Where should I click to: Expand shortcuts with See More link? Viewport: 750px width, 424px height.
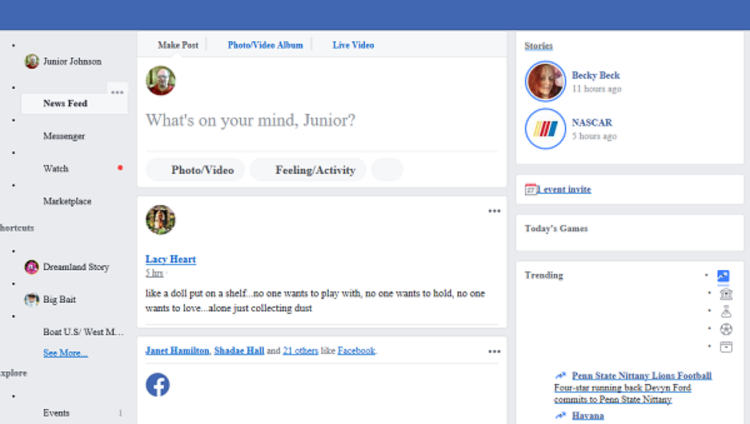tap(66, 353)
